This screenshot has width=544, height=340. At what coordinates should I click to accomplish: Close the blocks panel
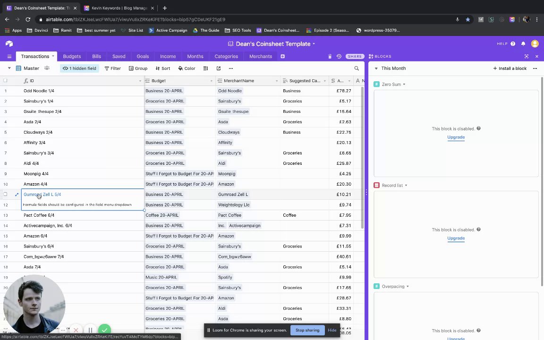point(537,56)
